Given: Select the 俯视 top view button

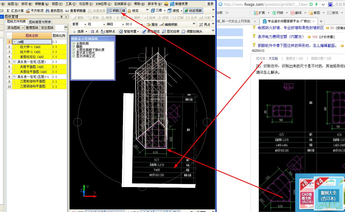Looking at the screenshot, I should point(173,11).
